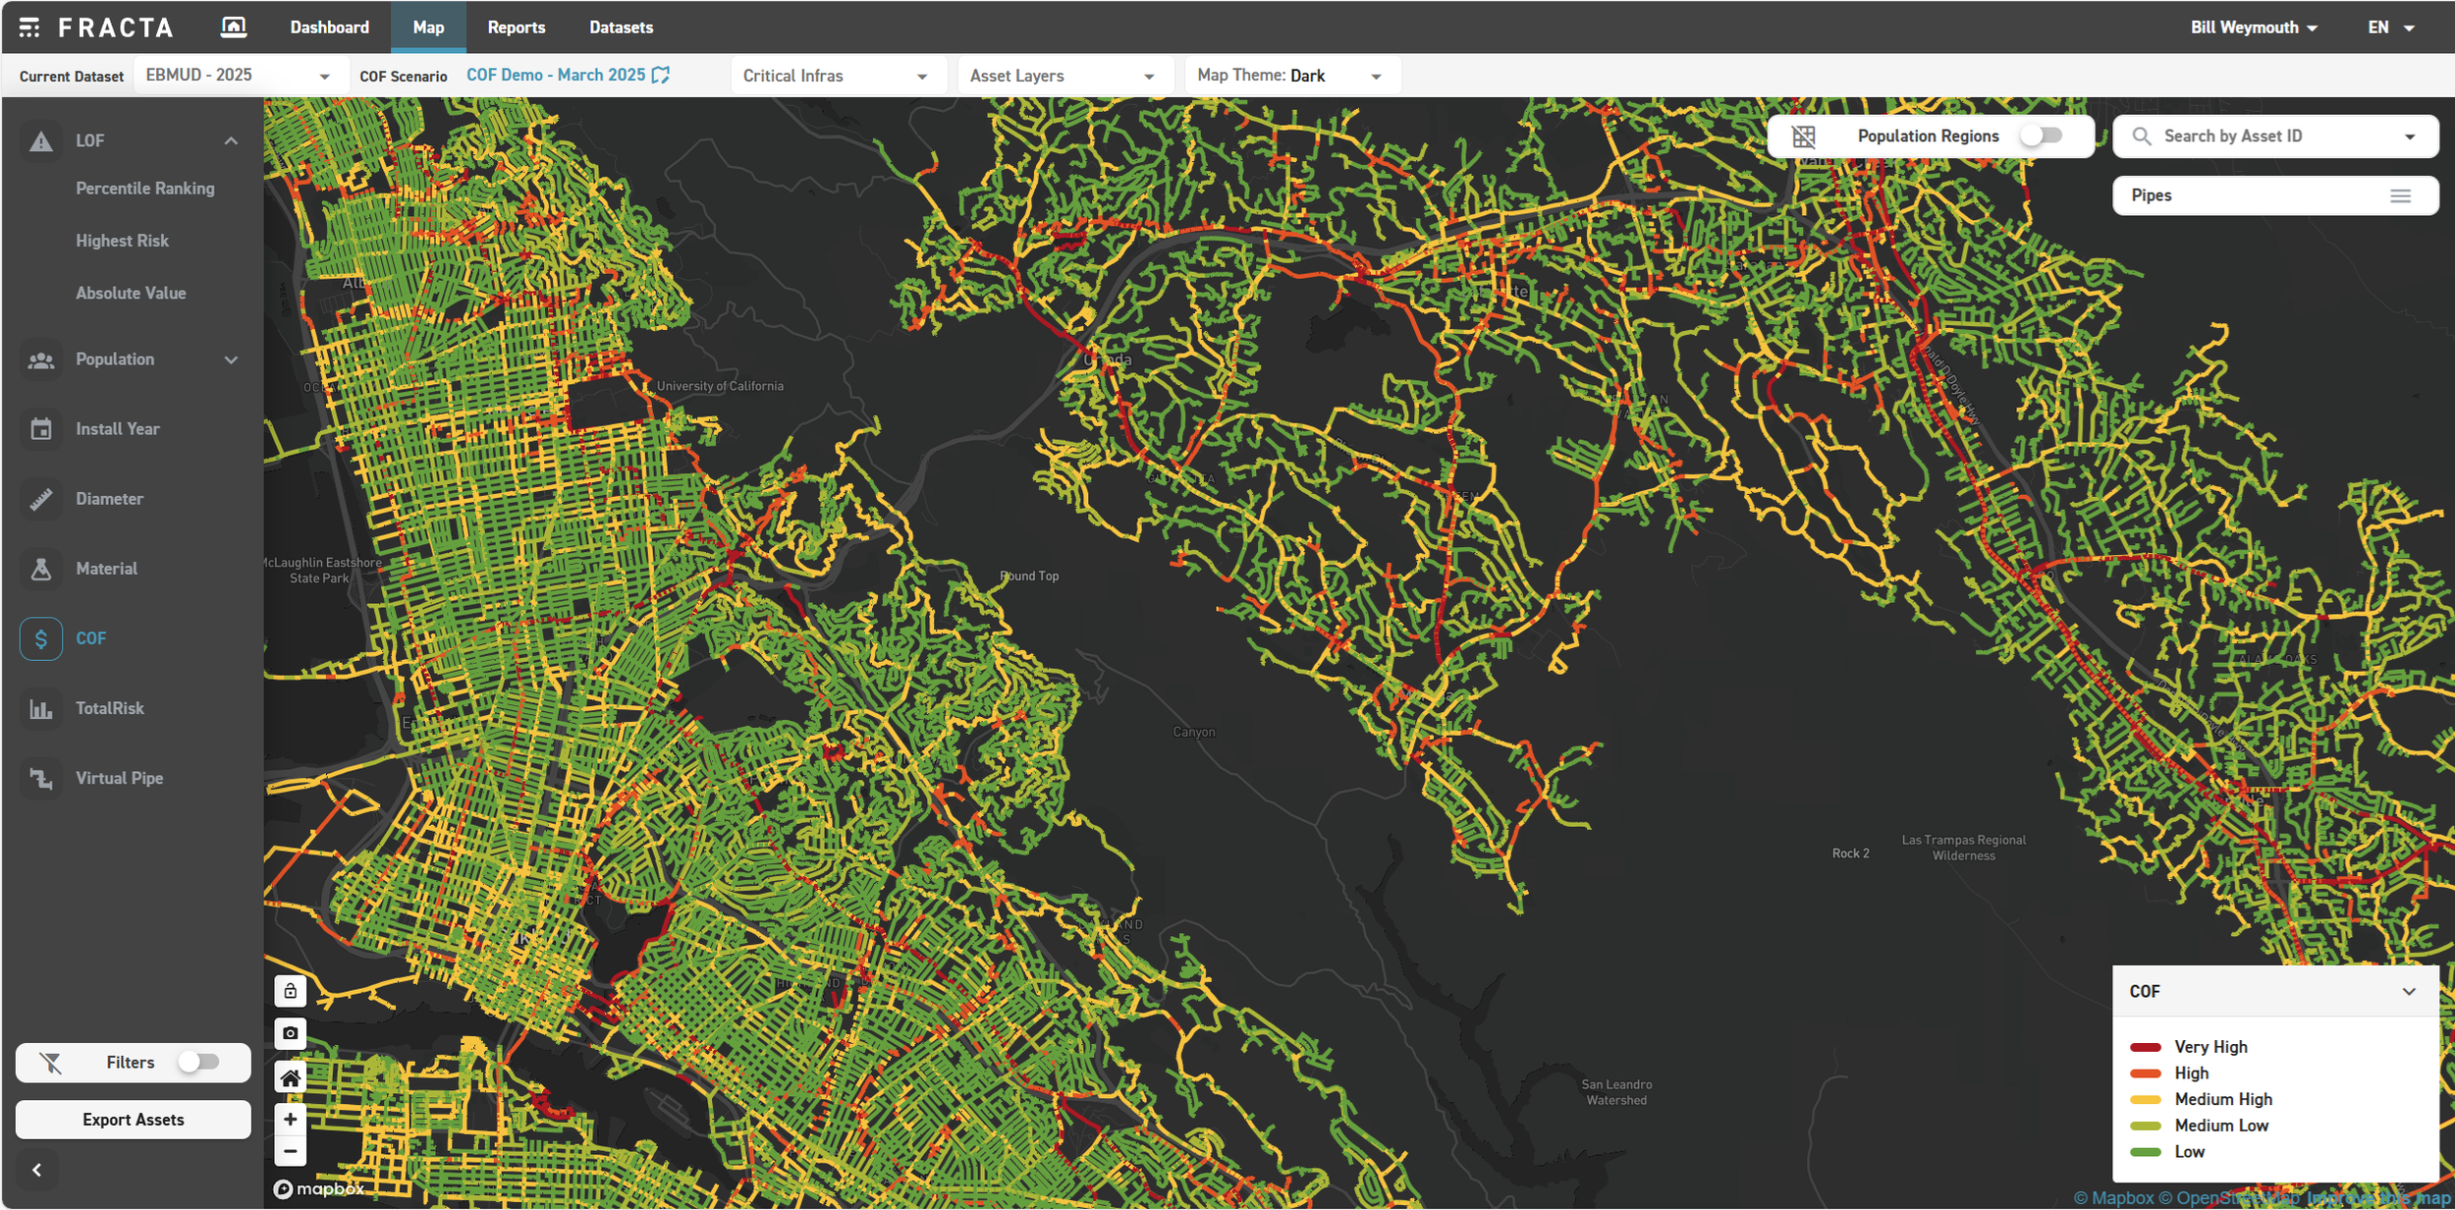The width and height of the screenshot is (2455, 1210).
Task: Toggle the Population Regions switch
Action: tap(2042, 137)
